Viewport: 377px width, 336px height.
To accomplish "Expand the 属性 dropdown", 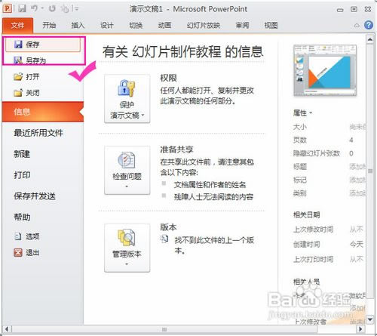I will click(x=302, y=113).
